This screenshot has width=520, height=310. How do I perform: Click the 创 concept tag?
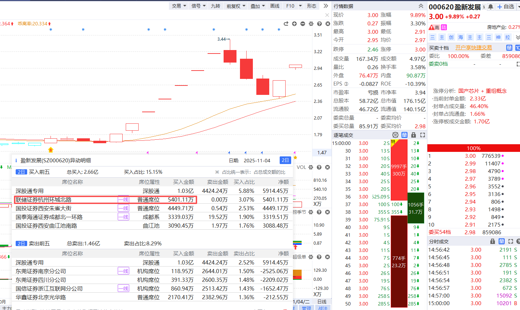click(x=451, y=37)
